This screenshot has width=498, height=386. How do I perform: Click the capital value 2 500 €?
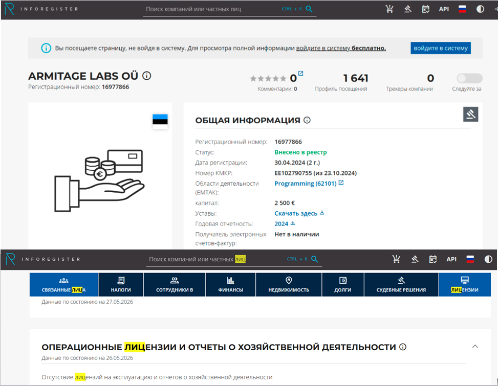click(285, 203)
